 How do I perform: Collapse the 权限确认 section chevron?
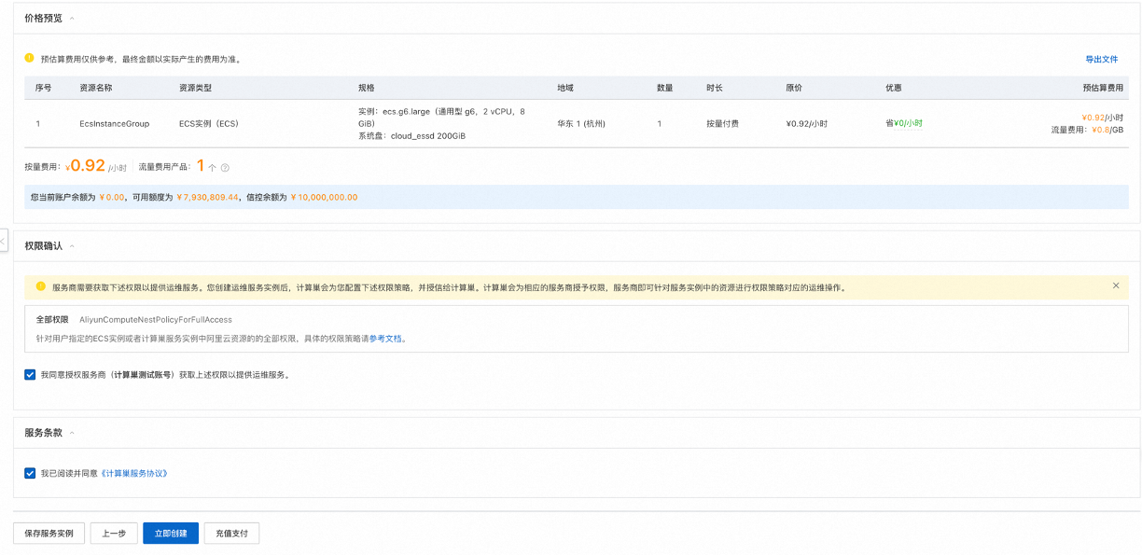point(73,246)
